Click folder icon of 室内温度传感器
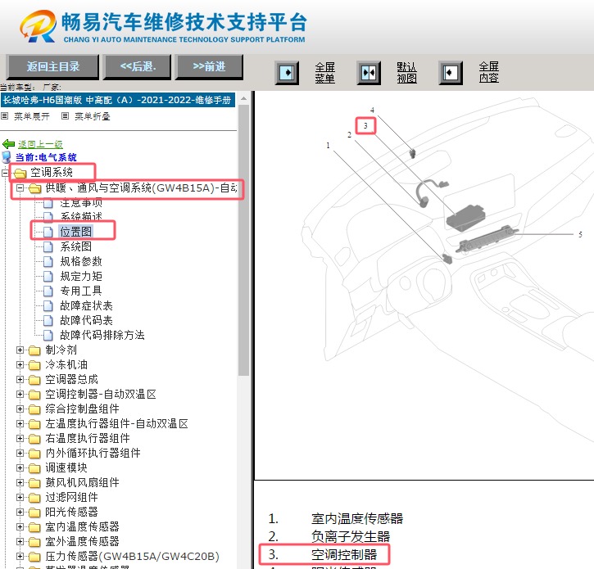Image resolution: width=594 pixels, height=569 pixels. 34,527
